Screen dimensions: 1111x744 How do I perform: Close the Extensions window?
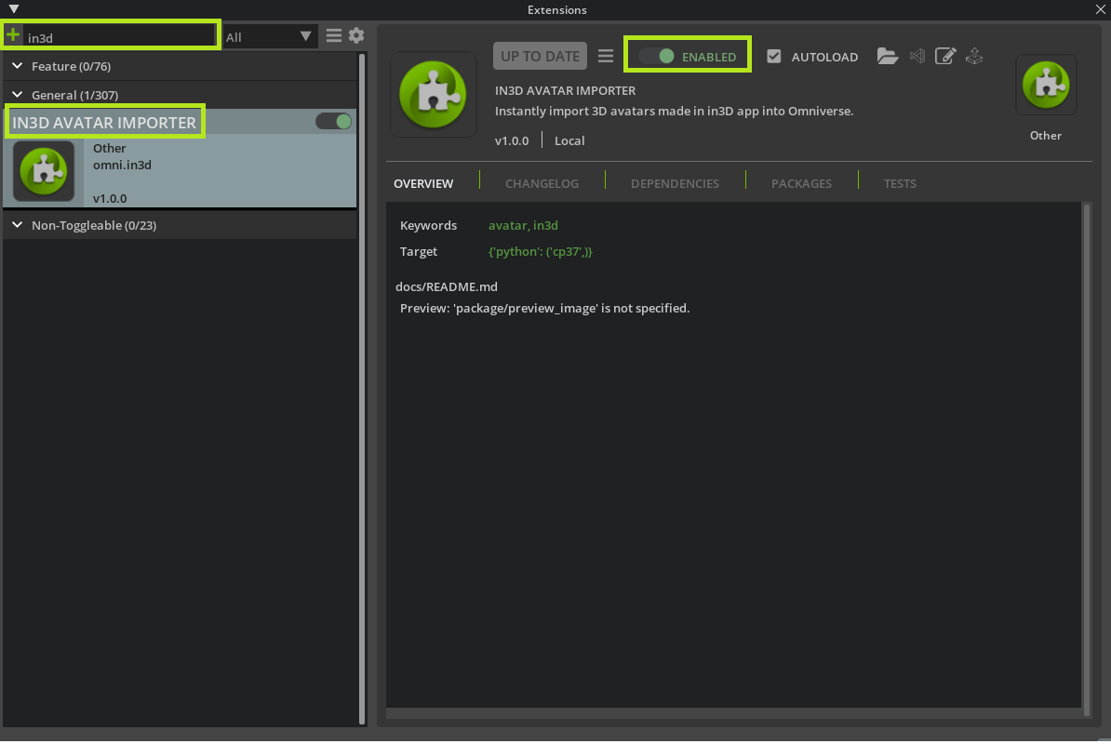[1101, 9]
